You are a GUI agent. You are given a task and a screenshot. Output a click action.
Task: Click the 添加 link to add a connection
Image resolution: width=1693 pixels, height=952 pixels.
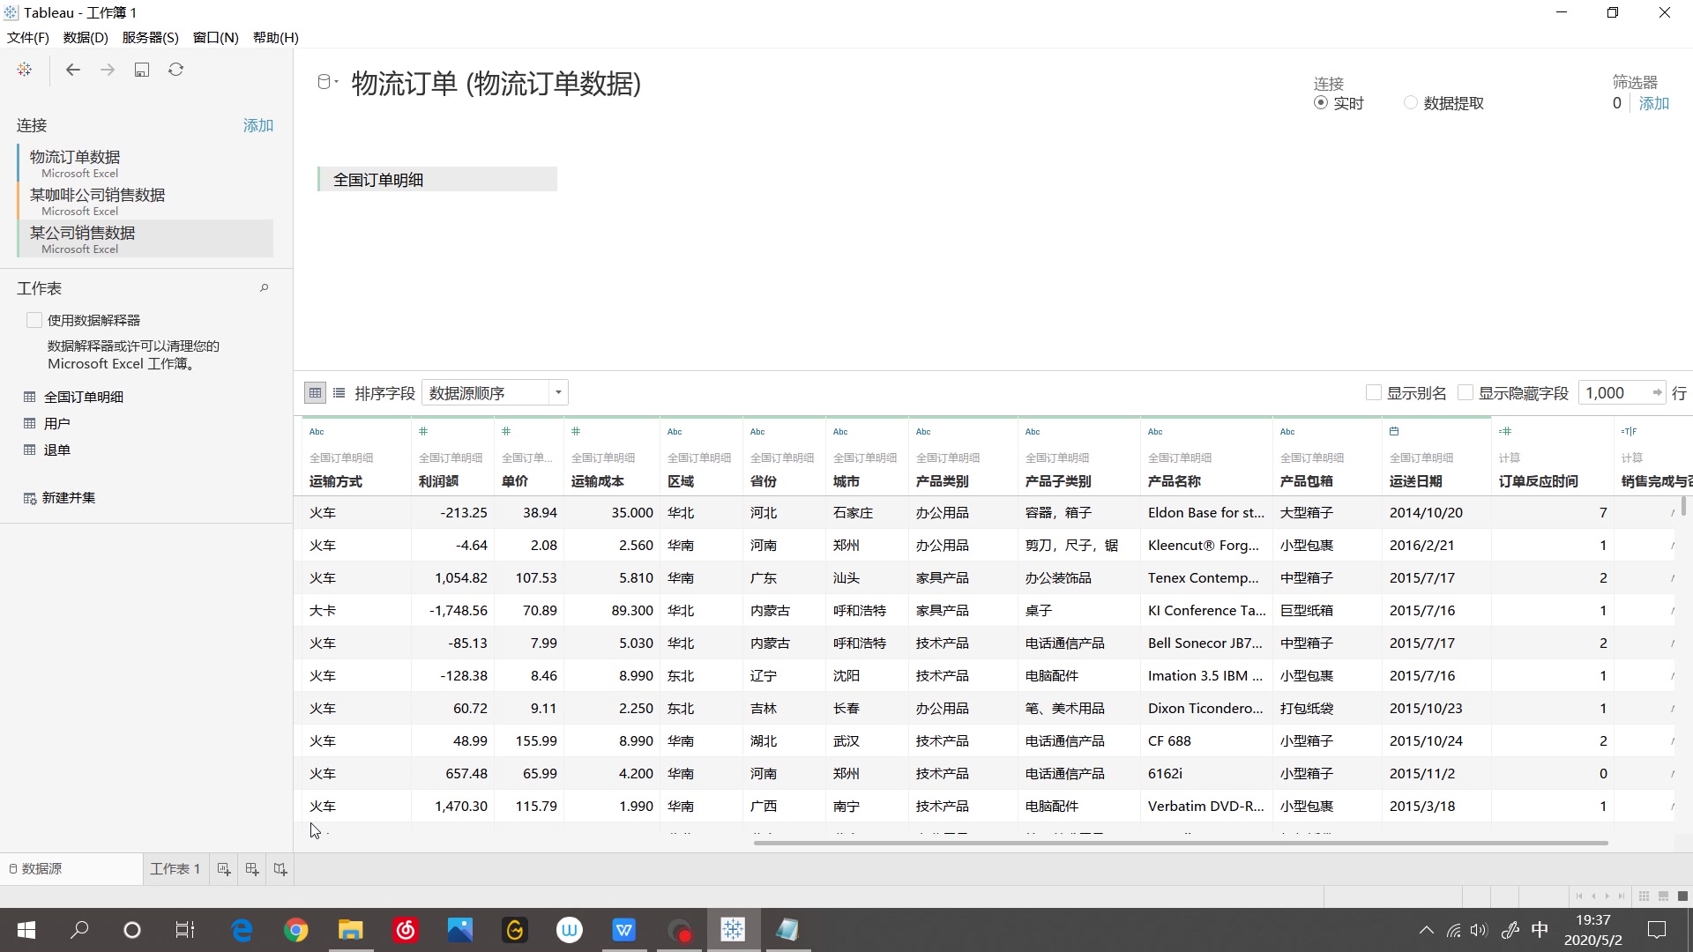(x=257, y=125)
